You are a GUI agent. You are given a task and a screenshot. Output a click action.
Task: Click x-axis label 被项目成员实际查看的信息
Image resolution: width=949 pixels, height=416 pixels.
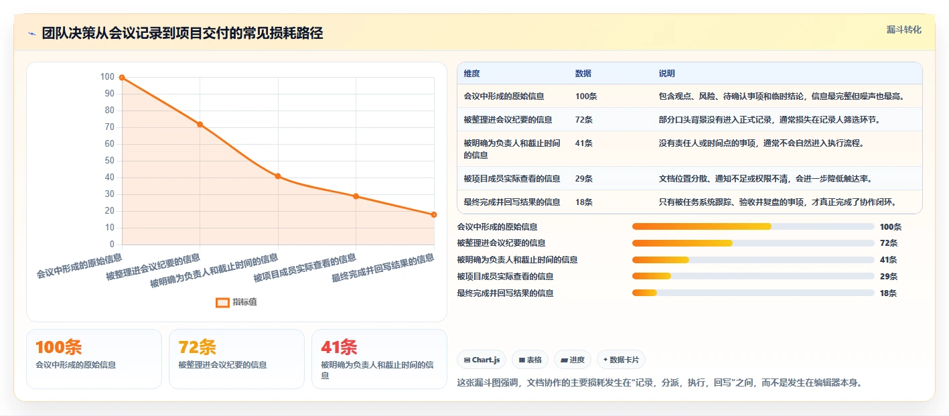pyautogui.click(x=305, y=268)
